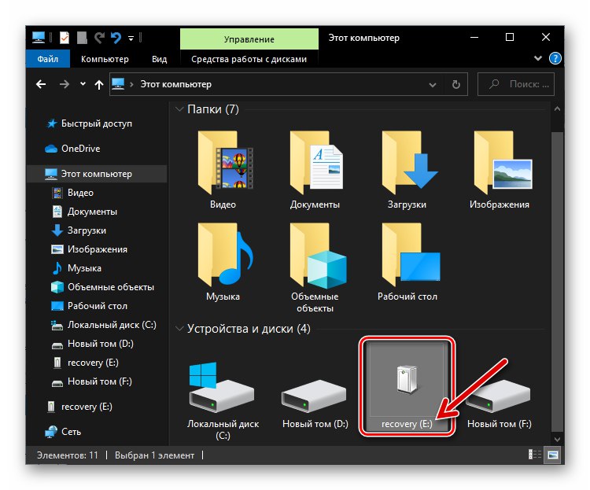Image resolution: width=590 pixels, height=490 pixels.
Task: Refresh the current location
Action: [456, 84]
